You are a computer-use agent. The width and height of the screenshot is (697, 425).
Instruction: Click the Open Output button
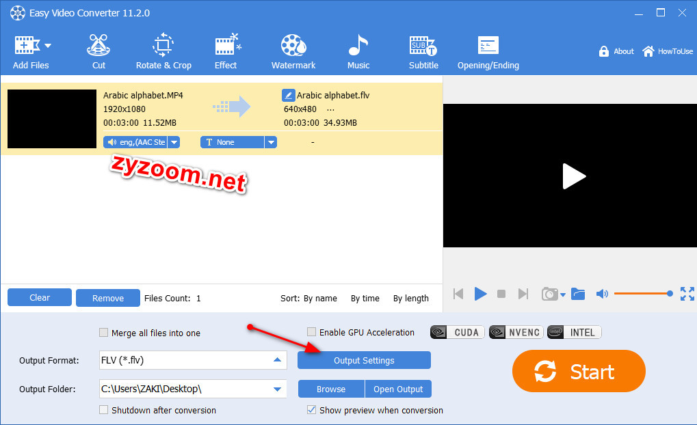tap(398, 389)
